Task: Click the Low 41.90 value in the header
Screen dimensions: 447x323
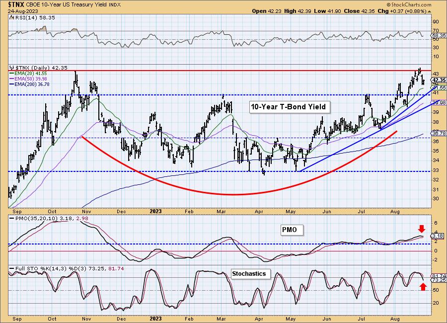Action: pyautogui.click(x=328, y=11)
